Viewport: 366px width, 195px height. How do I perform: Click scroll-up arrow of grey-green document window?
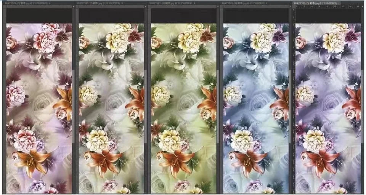146,7
